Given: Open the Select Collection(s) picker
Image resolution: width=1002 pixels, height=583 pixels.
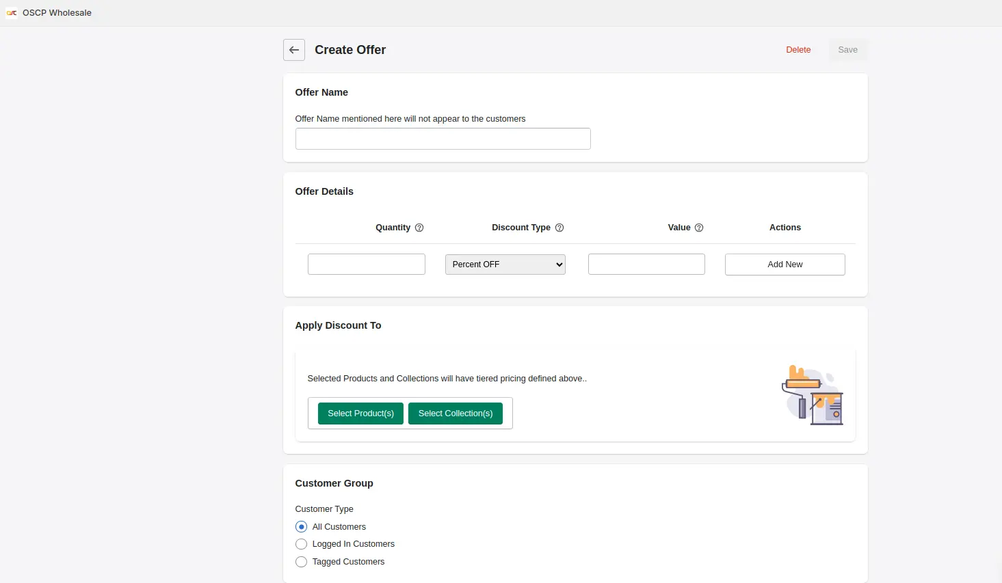Looking at the screenshot, I should tap(455, 413).
